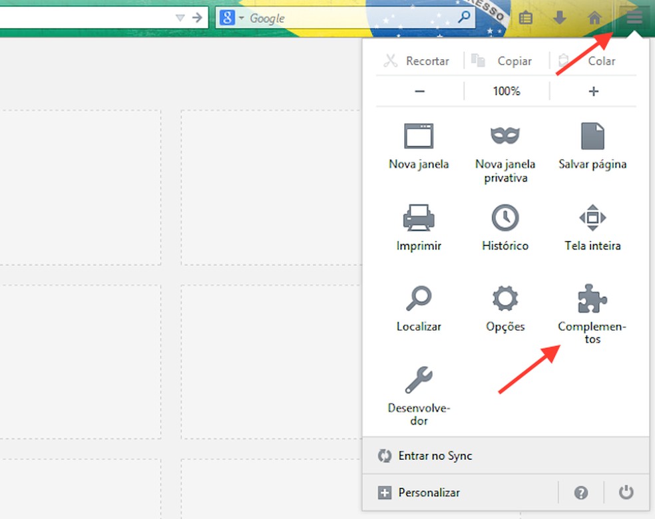Viewport: 655px width, 519px height.
Task: Open the hamburger menu button
Action: pyautogui.click(x=634, y=17)
